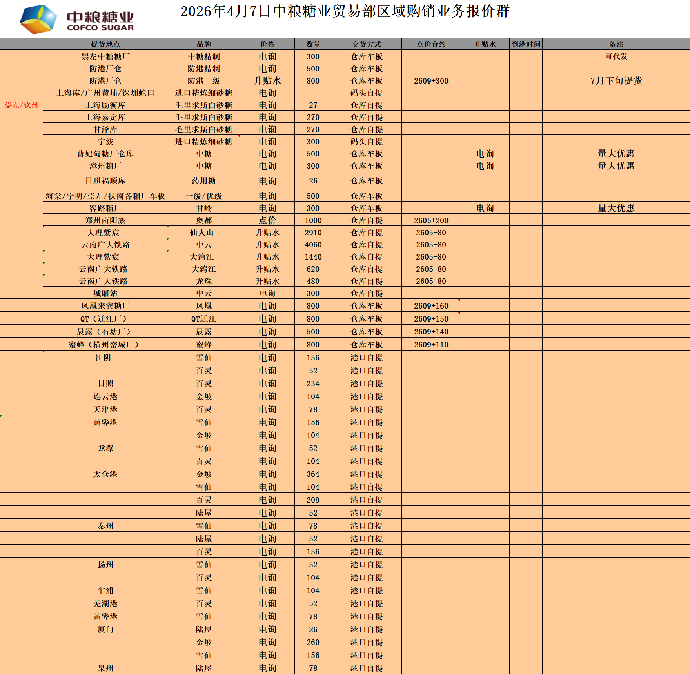The width and height of the screenshot is (690, 674).
Task: Click the 龙珠 brand cell
Action: click(x=203, y=281)
